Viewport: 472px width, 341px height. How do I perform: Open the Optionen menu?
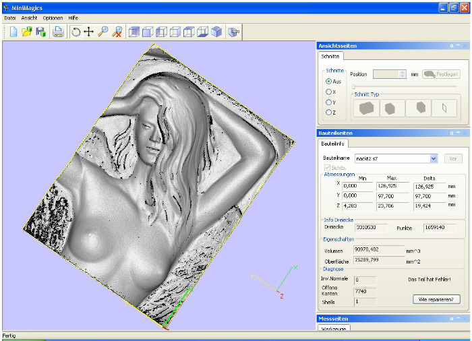(x=53, y=18)
